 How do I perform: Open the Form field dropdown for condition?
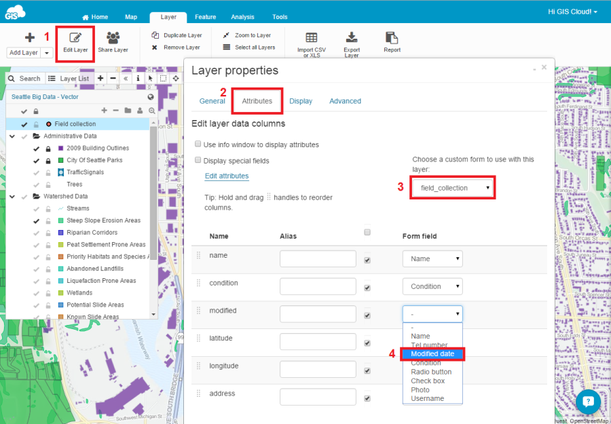tap(432, 286)
